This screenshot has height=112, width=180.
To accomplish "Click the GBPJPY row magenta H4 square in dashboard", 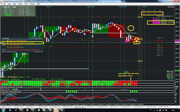I will (156, 23).
